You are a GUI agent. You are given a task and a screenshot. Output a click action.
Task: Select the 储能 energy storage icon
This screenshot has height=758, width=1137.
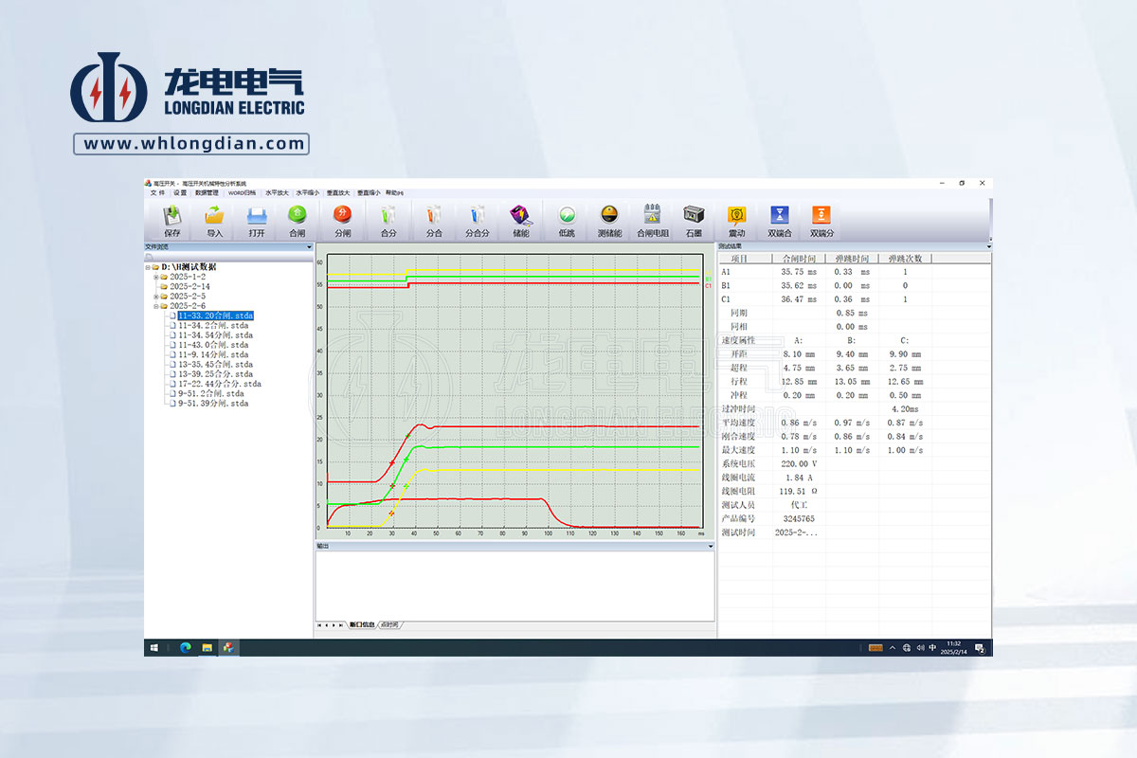[x=520, y=216]
